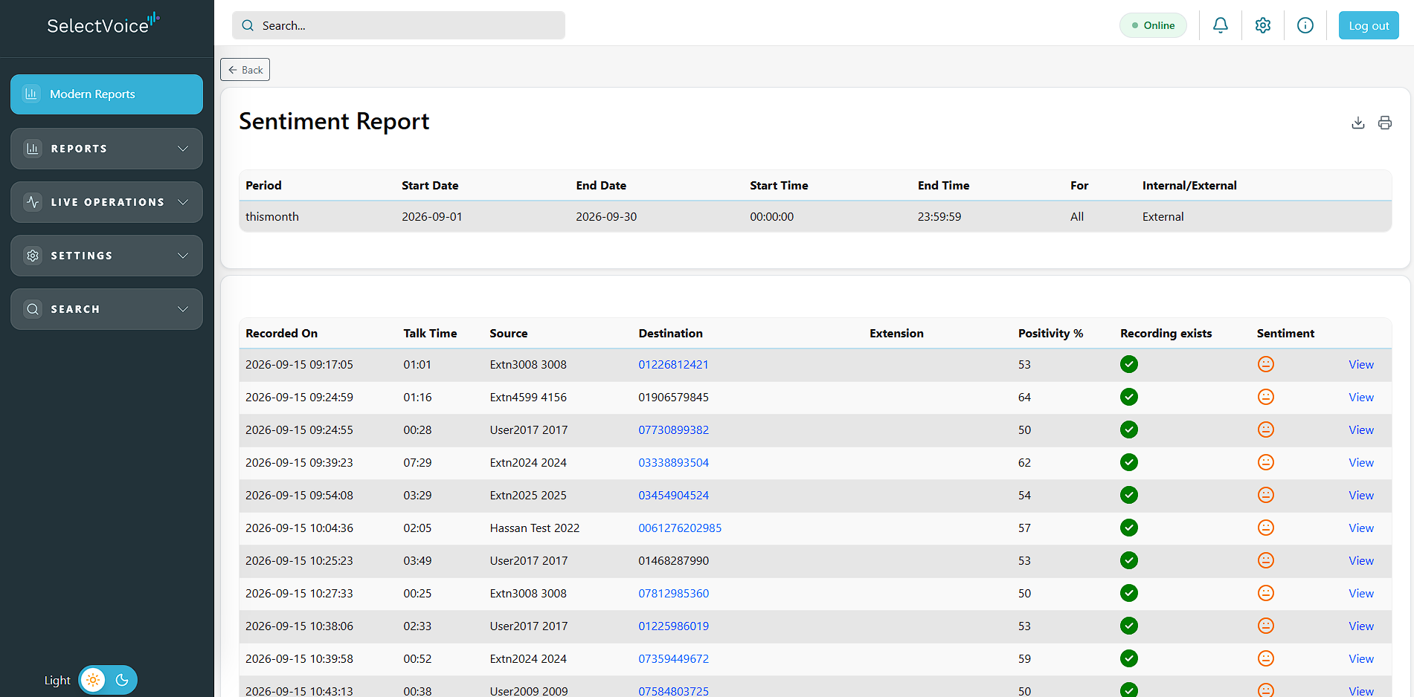This screenshot has height=697, width=1414.
Task: Click the thismonth period cell
Action: tap(272, 216)
